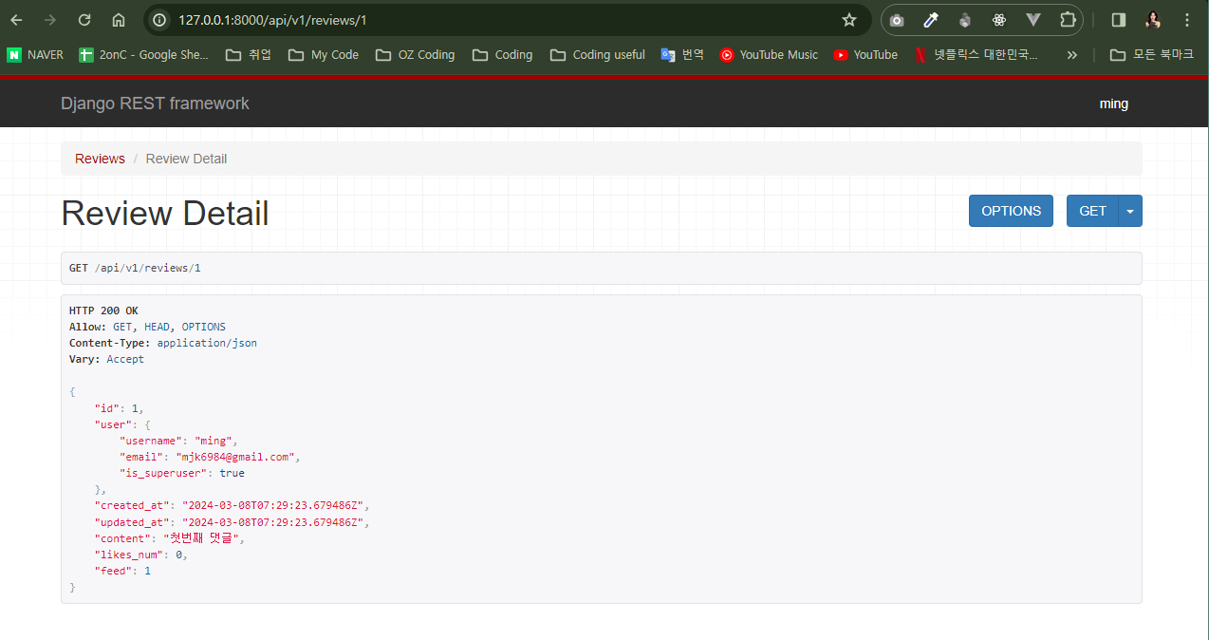Click the Review Detail page heading
This screenshot has height=640, width=1209.
[165, 214]
